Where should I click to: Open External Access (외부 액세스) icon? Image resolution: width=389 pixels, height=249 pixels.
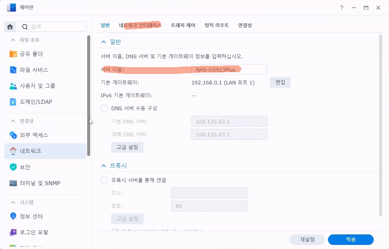[13, 135]
